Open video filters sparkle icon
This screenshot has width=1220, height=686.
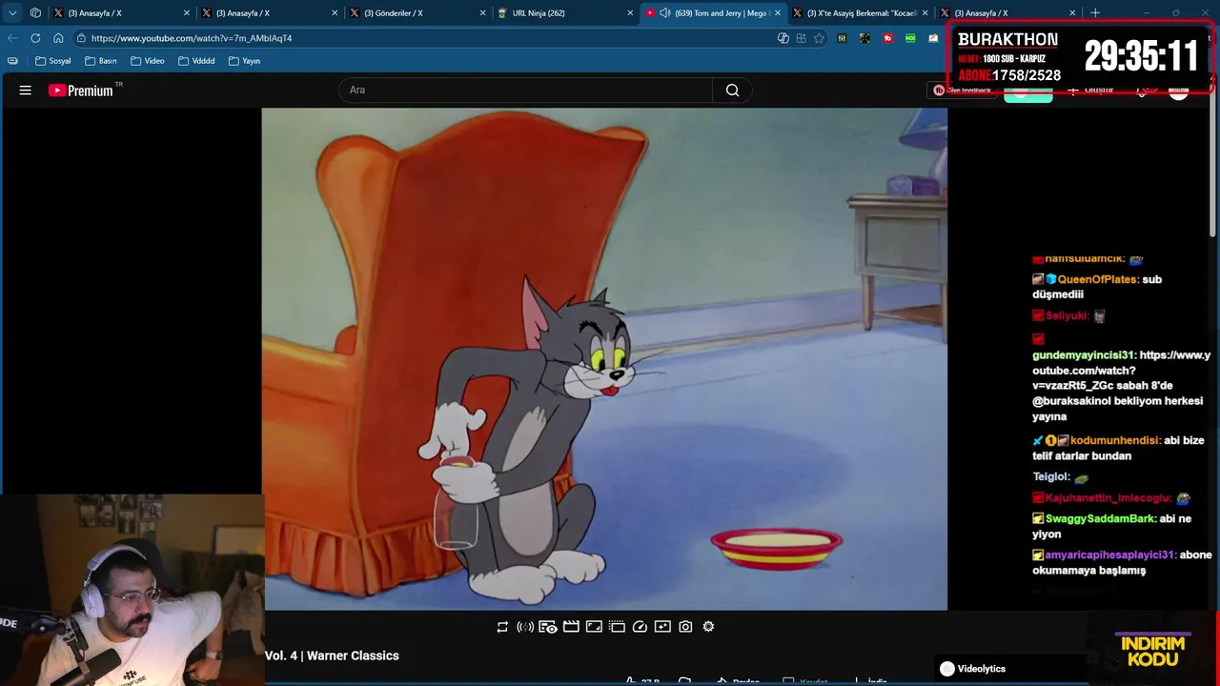click(x=662, y=627)
